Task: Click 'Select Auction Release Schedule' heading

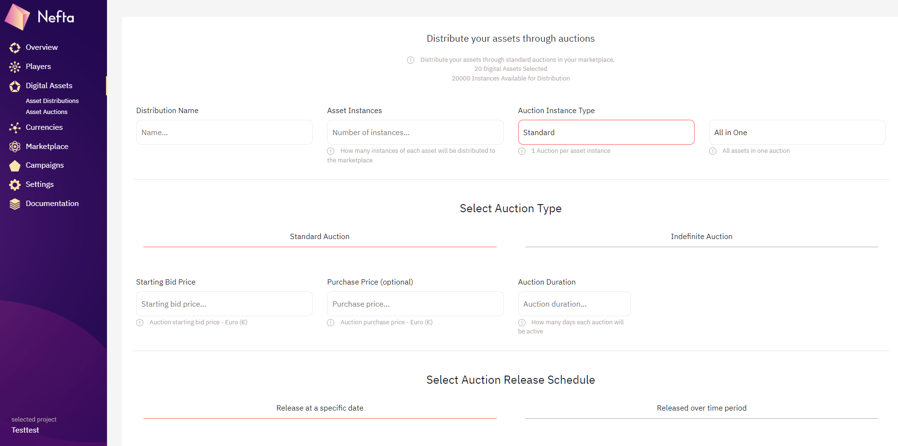Action: (x=511, y=380)
